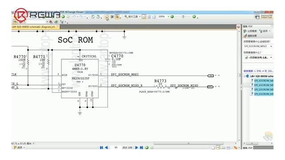285x160 pixels.
Task: Open search 选项 options dropdown
Action: point(265,31)
